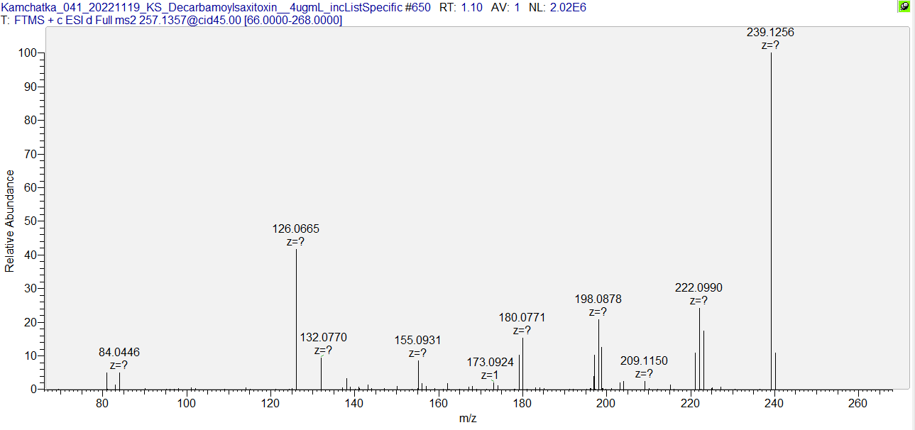Select the 209.1150 peak label

644,361
